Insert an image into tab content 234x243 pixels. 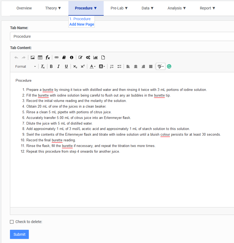pyautogui.click(x=33, y=57)
